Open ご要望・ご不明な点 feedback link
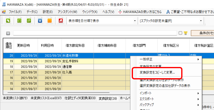The width and height of the screenshot is (214, 110). [192, 12]
